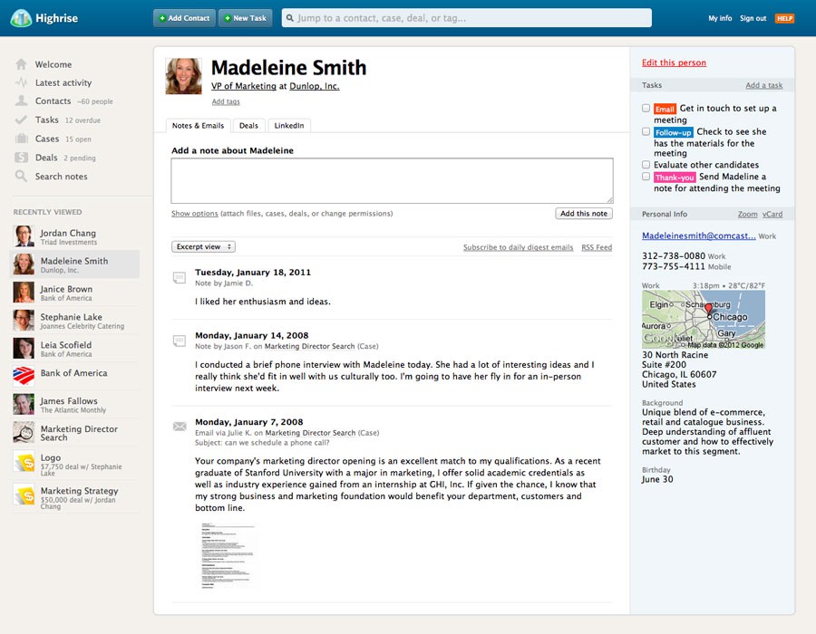Open Marketing Director Search case link on January 14 note
The width and height of the screenshot is (816, 634).
coord(310,346)
